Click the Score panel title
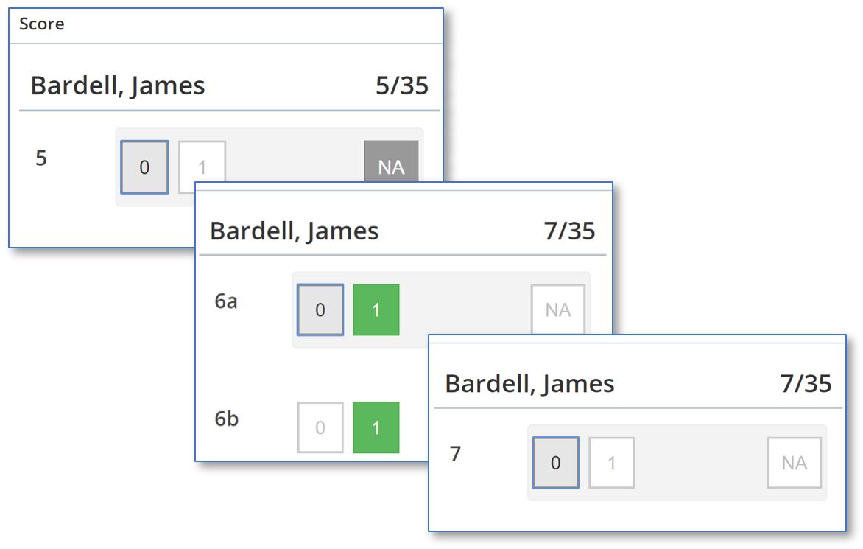The image size is (863, 549). tap(42, 24)
